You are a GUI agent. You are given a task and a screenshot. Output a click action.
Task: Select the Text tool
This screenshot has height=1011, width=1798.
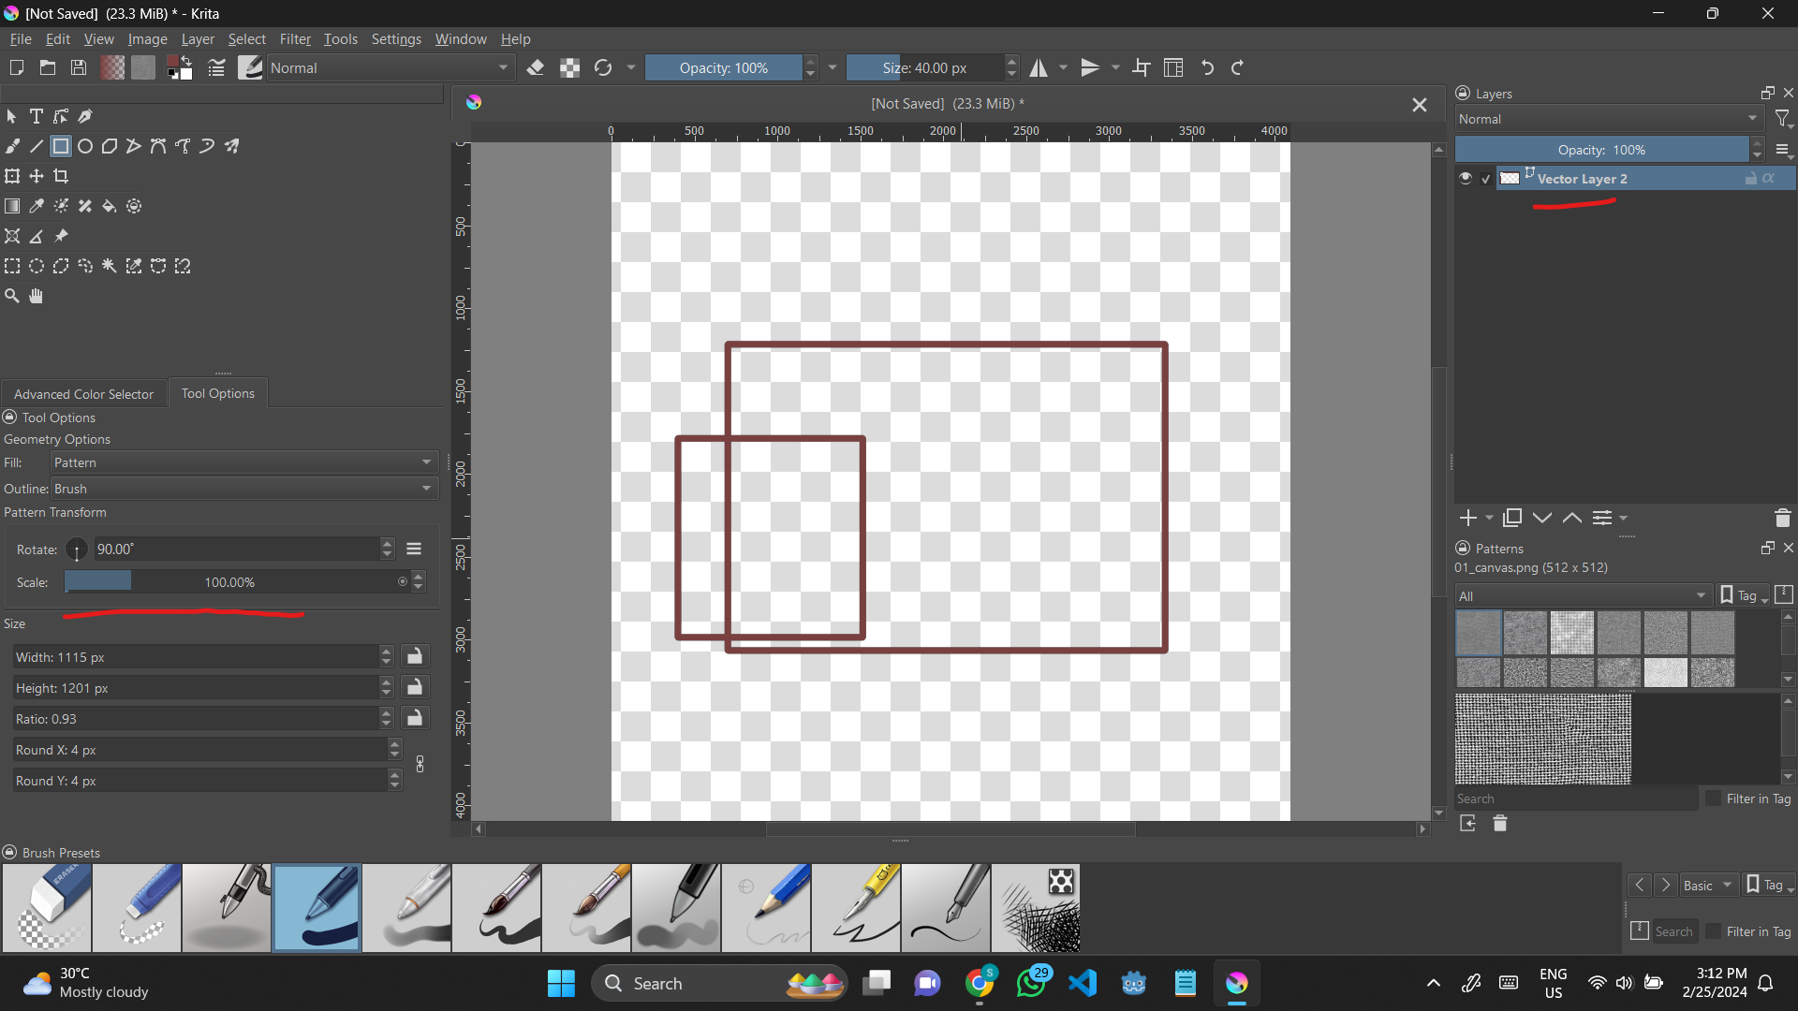click(37, 116)
